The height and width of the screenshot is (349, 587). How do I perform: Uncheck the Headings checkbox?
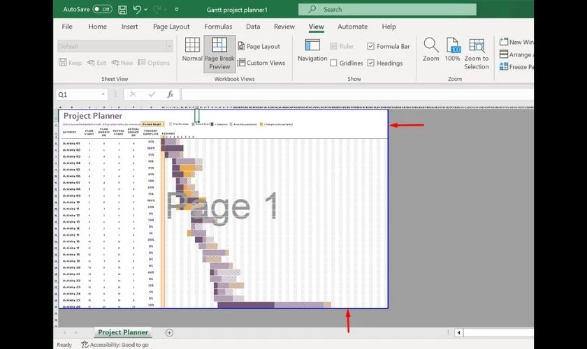click(x=371, y=64)
